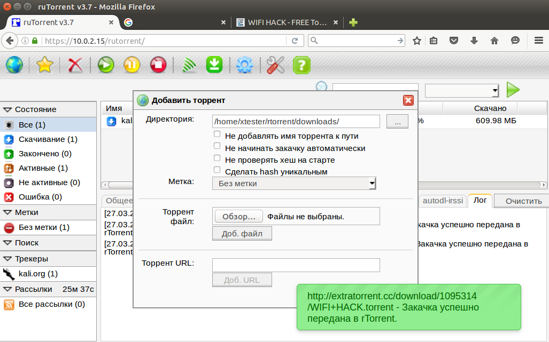Click the Firefox address bar URL

95,41
